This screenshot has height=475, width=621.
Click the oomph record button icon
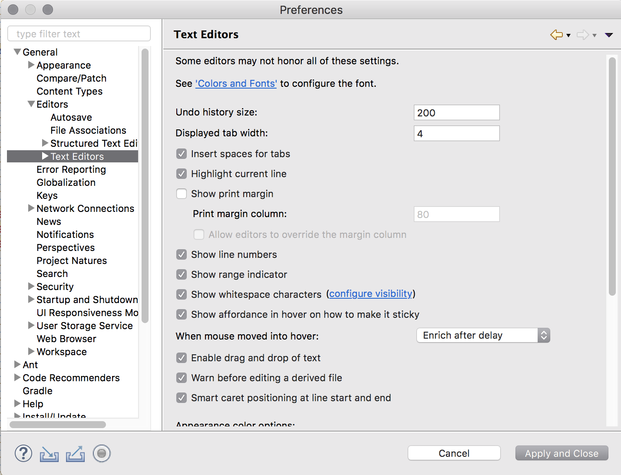(102, 454)
